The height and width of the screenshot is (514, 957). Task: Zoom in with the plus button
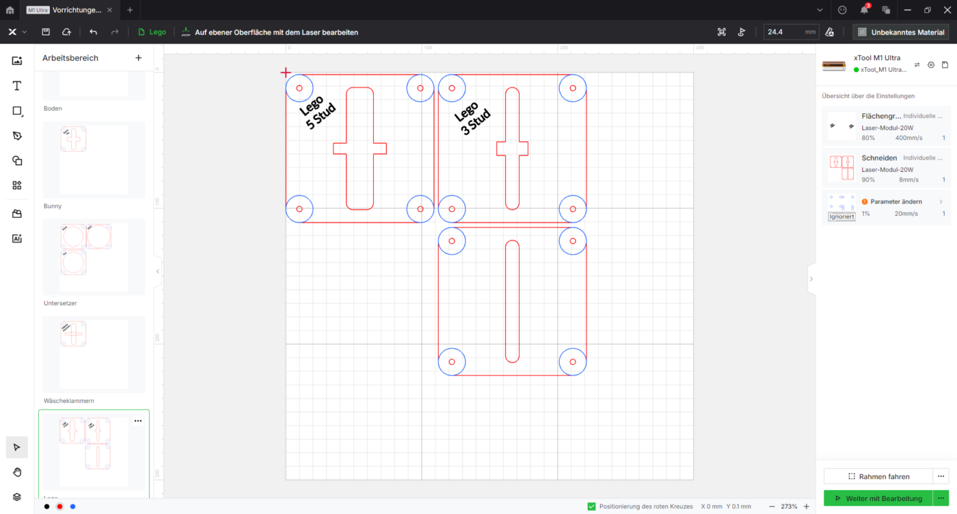point(807,506)
